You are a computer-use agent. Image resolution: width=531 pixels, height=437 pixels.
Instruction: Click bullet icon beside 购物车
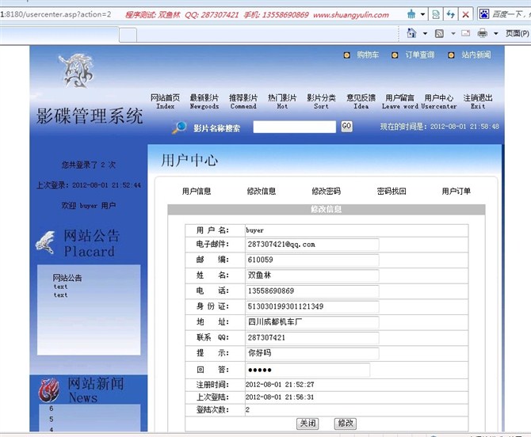pos(347,55)
